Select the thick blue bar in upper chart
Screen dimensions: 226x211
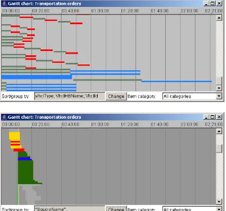(37, 77)
